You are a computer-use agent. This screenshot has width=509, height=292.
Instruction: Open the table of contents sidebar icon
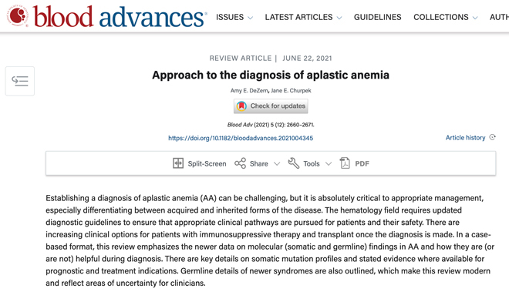(x=20, y=81)
